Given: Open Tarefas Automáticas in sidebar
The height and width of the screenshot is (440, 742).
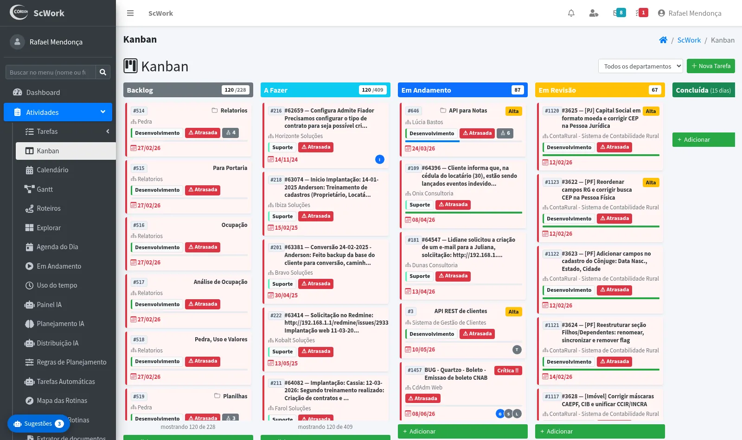Looking at the screenshot, I should point(66,382).
